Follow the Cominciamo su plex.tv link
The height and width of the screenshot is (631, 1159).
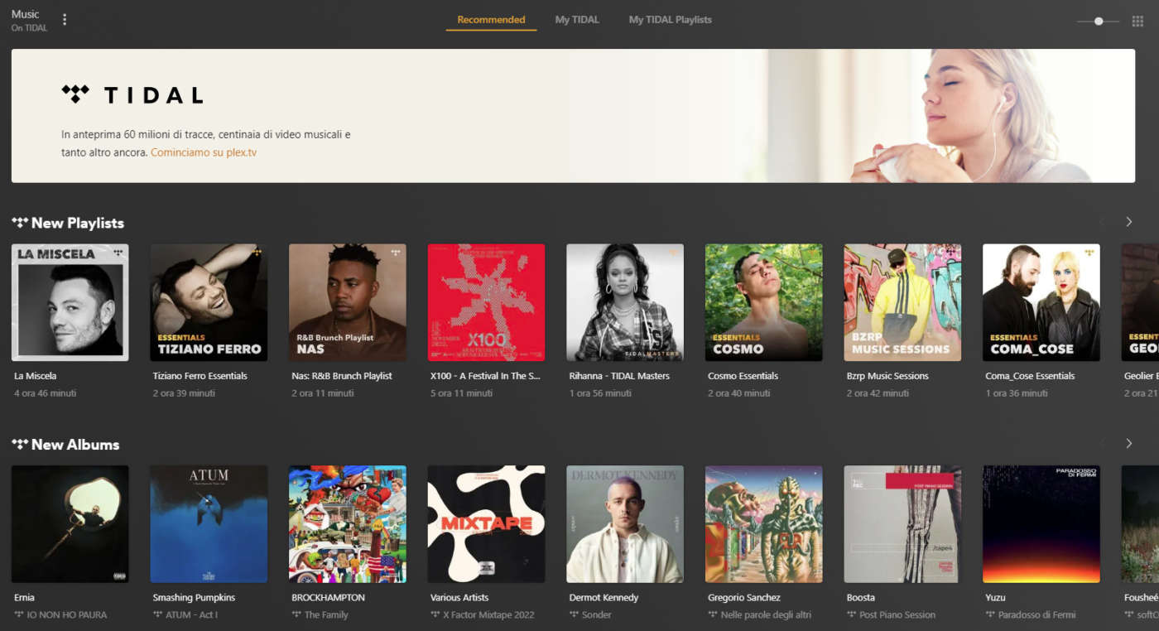(x=204, y=152)
